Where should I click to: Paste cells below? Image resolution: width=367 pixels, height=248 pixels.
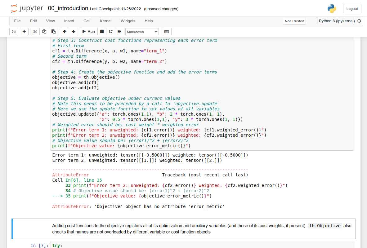click(x=53, y=31)
